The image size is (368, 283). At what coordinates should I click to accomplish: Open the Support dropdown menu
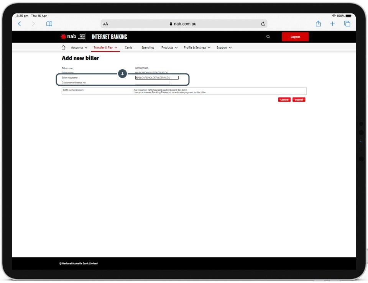[224, 47]
